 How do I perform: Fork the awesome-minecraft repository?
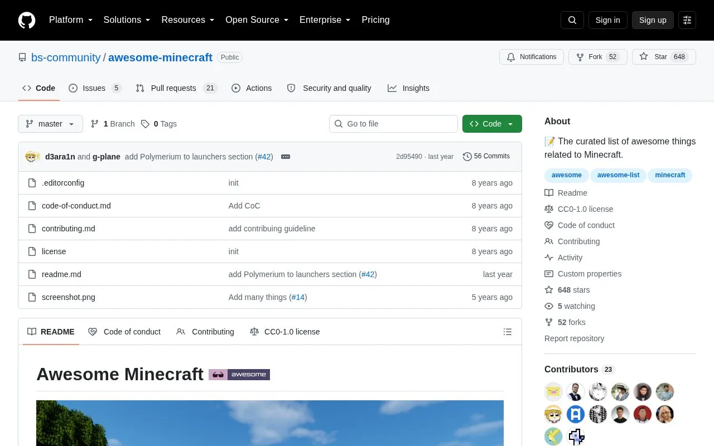tap(598, 57)
